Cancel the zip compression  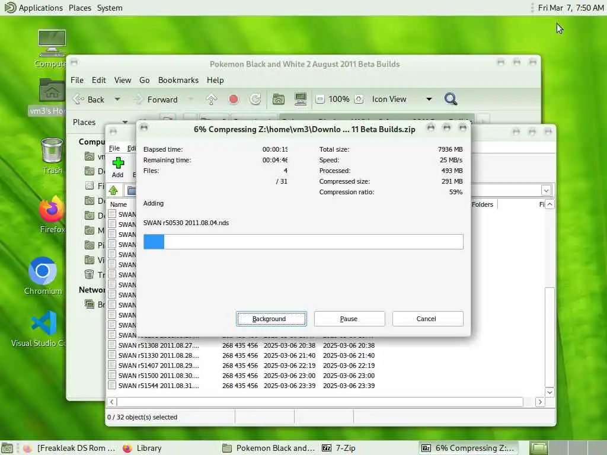tap(427, 319)
